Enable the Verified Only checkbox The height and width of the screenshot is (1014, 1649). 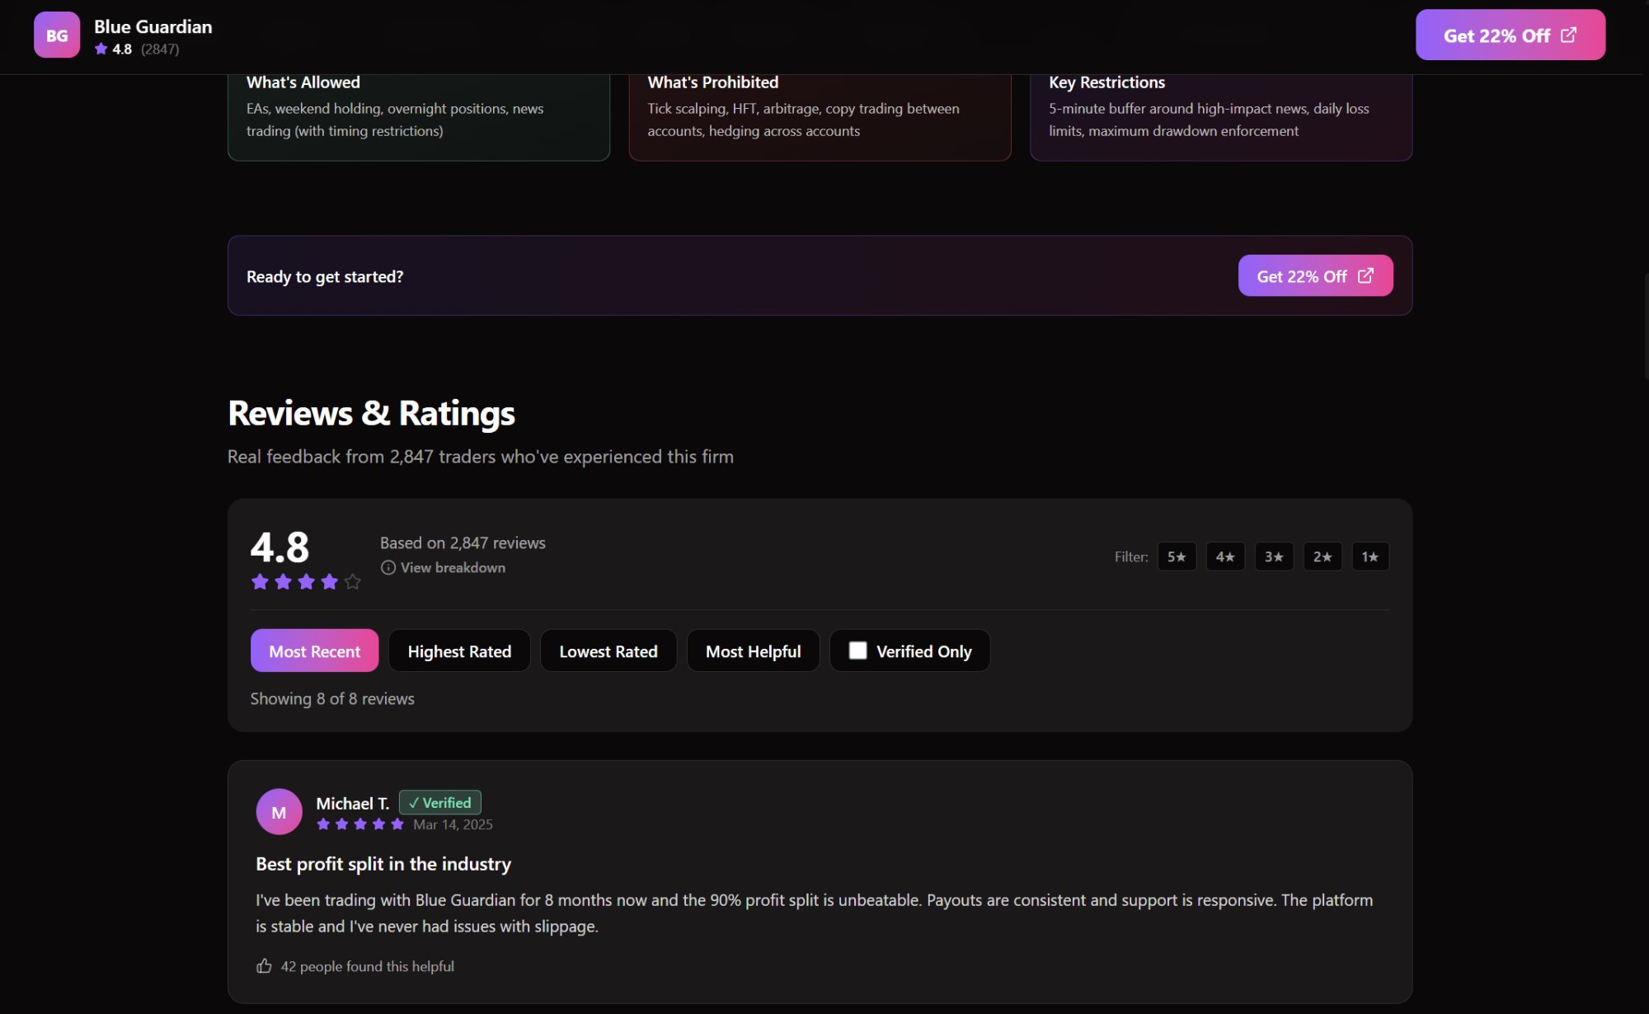(857, 650)
